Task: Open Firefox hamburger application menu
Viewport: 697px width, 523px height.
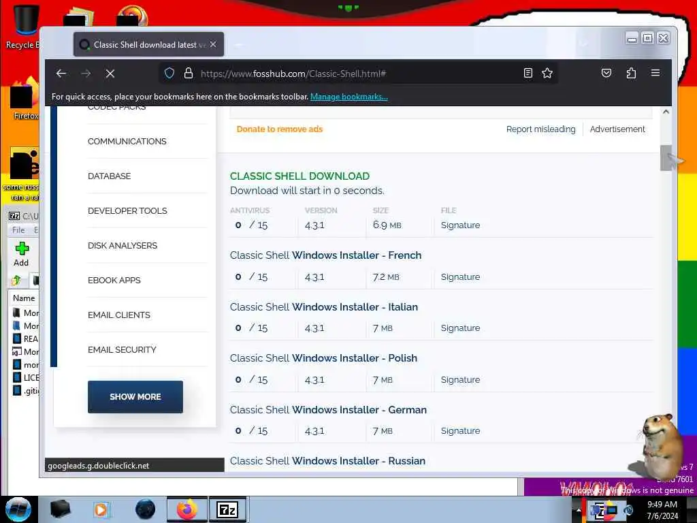Action: [655, 72]
